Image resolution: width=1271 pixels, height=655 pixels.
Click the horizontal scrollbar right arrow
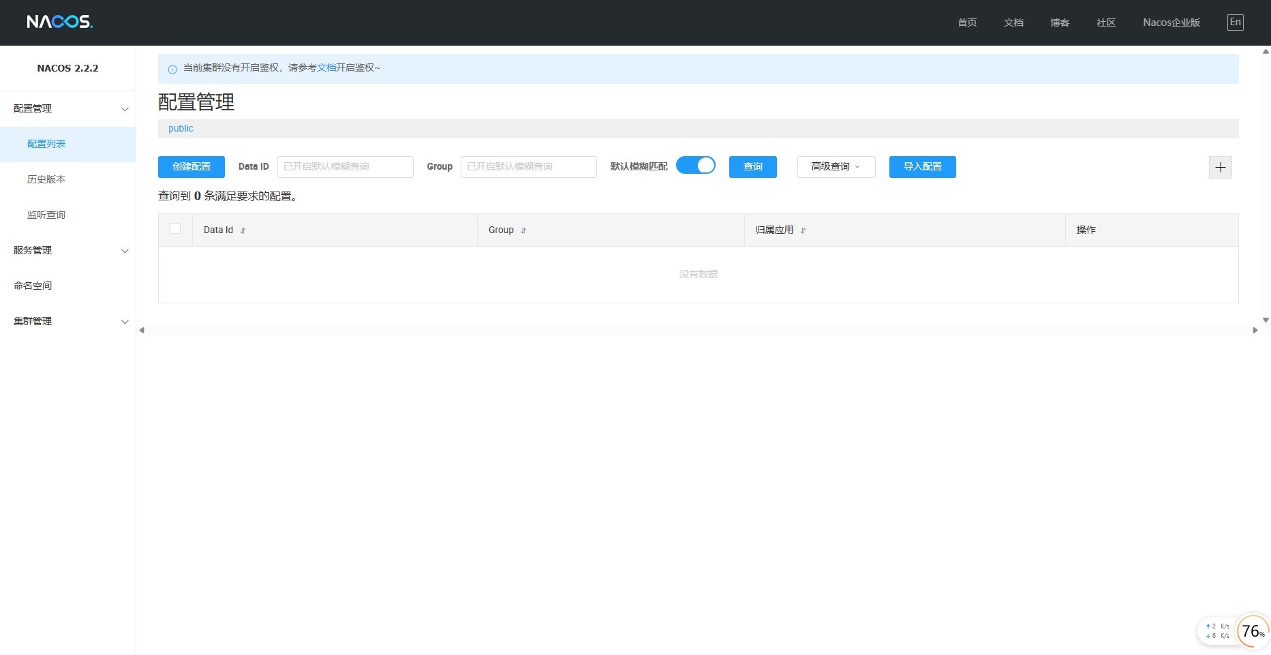pyautogui.click(x=1255, y=331)
